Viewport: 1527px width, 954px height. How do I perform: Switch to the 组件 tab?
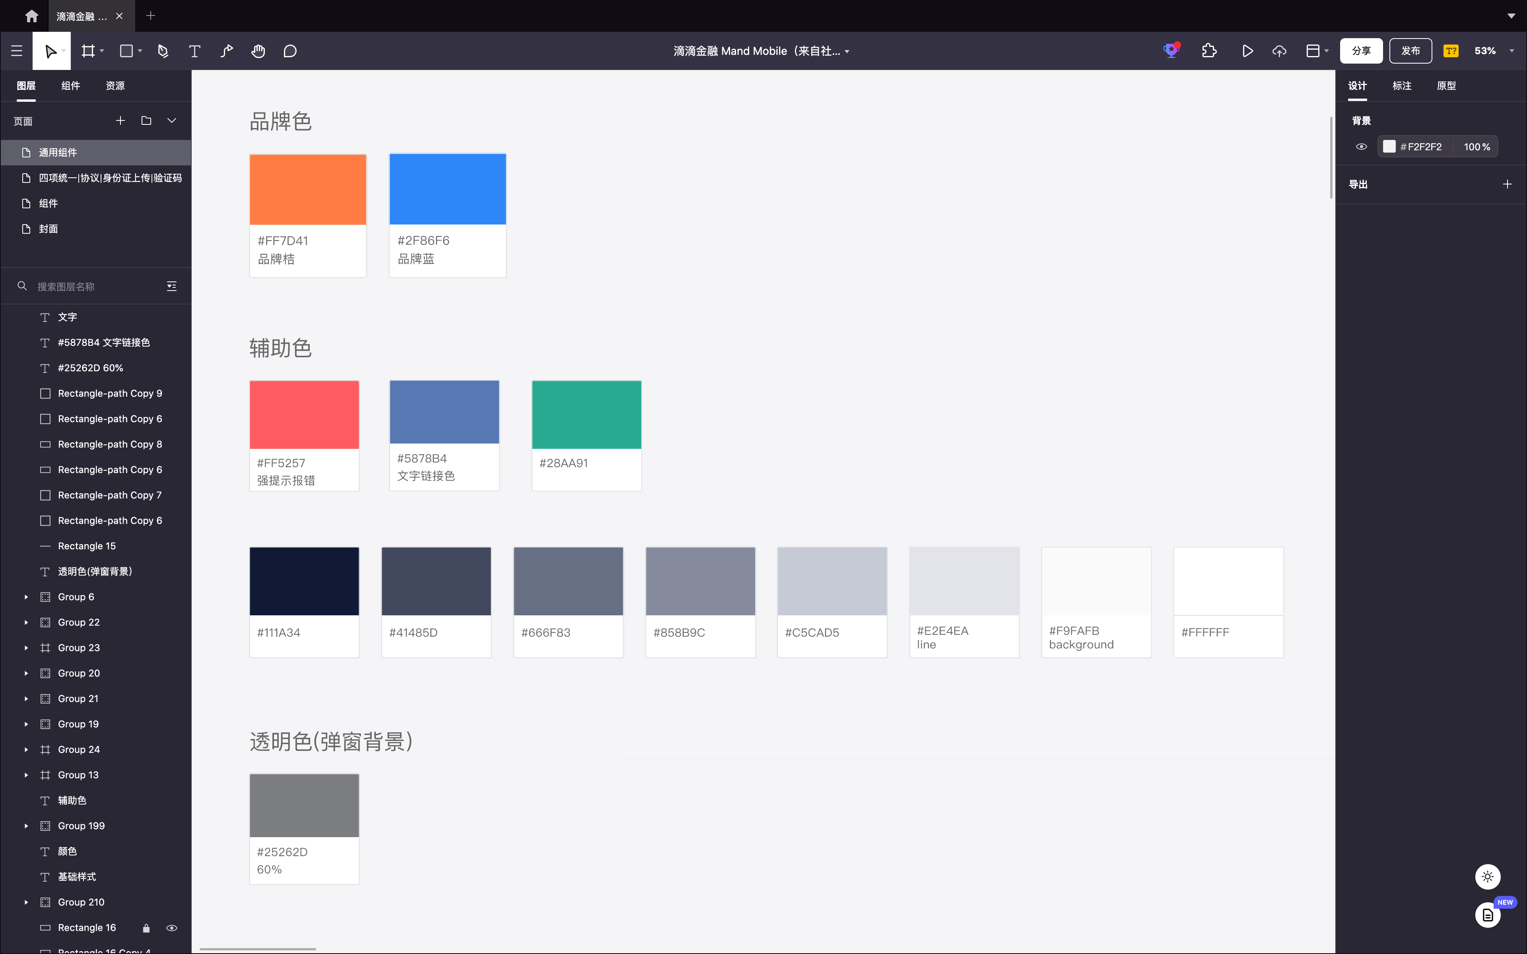pyautogui.click(x=71, y=86)
